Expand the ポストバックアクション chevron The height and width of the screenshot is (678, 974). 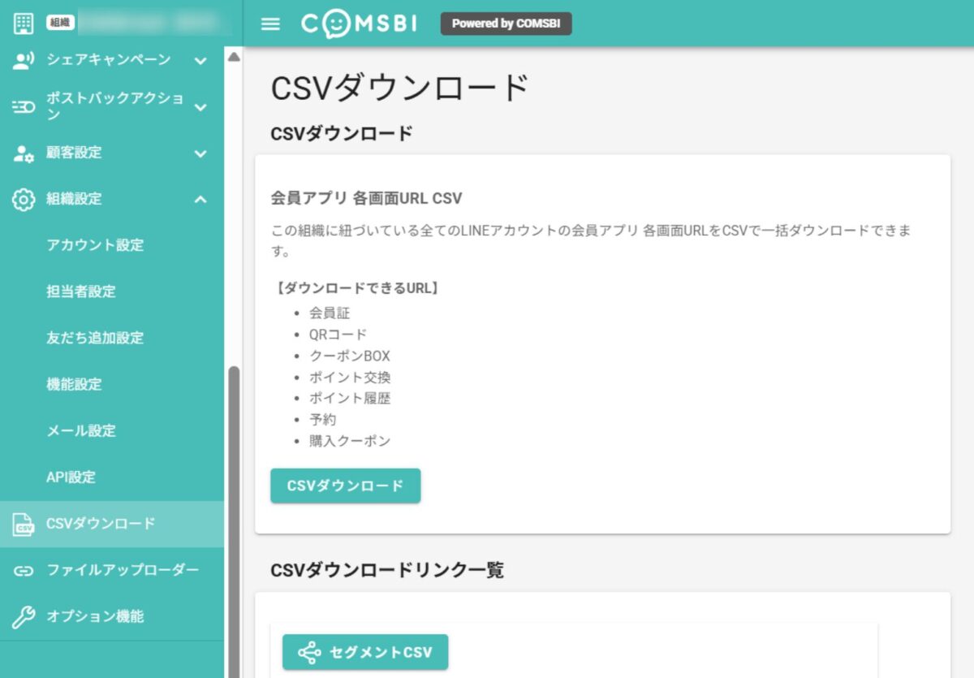tap(200, 106)
